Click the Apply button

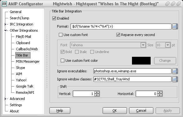[168, 110]
